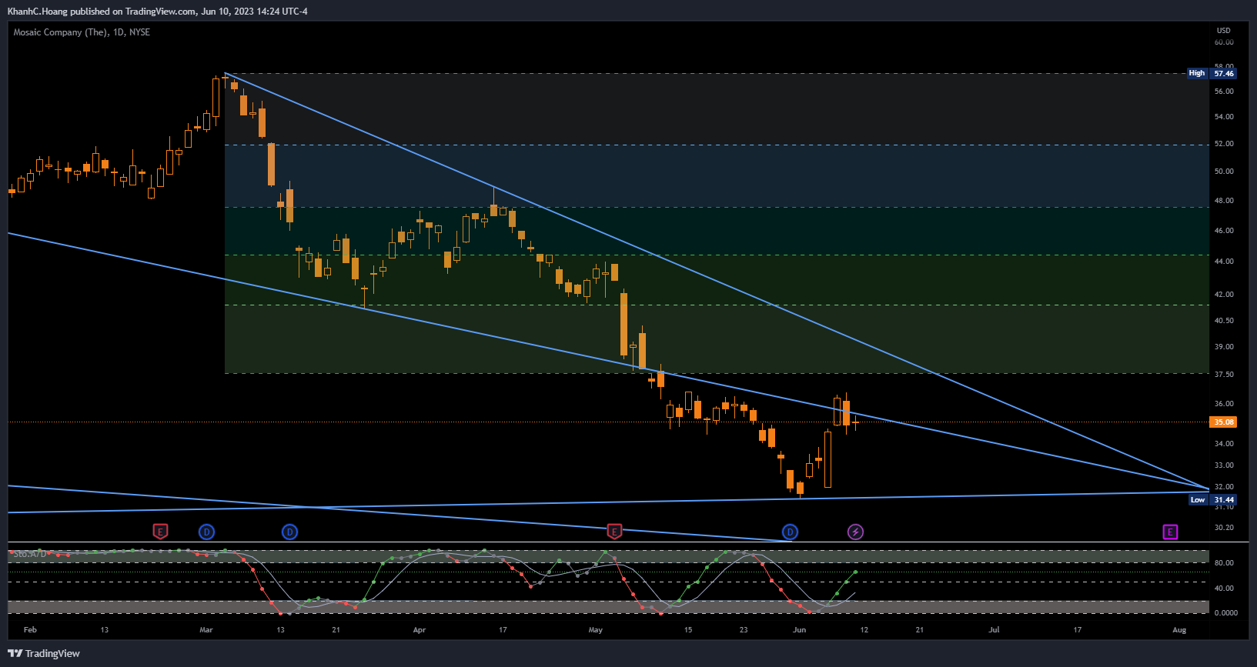Click the High price tag 57.46
1257x667 pixels.
click(1212, 73)
